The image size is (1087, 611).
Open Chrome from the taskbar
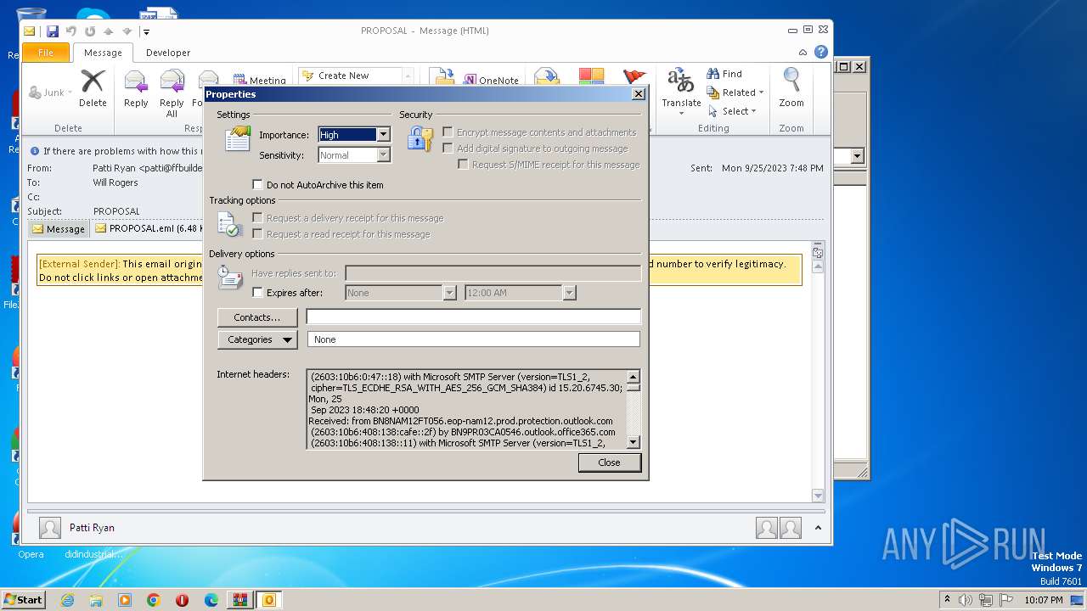[x=154, y=600]
